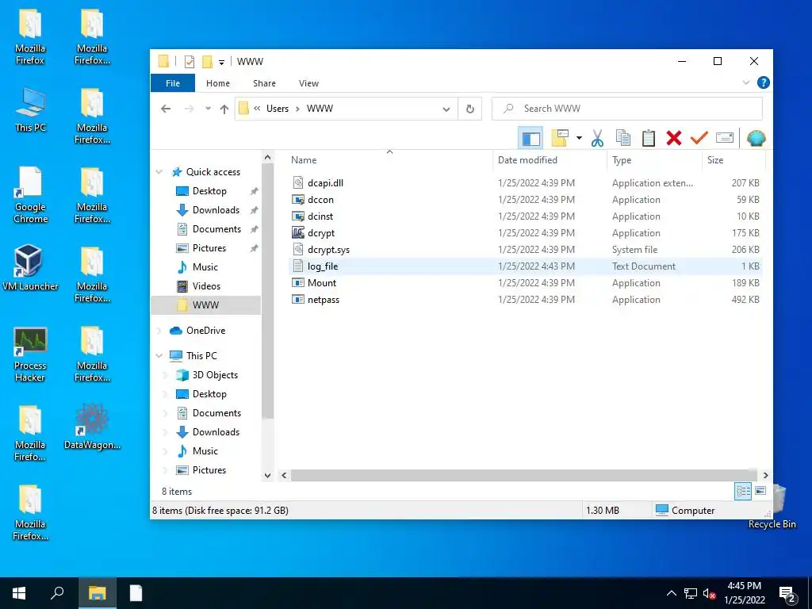Click the Search WWW input field
The image size is (812, 609).
click(626, 109)
